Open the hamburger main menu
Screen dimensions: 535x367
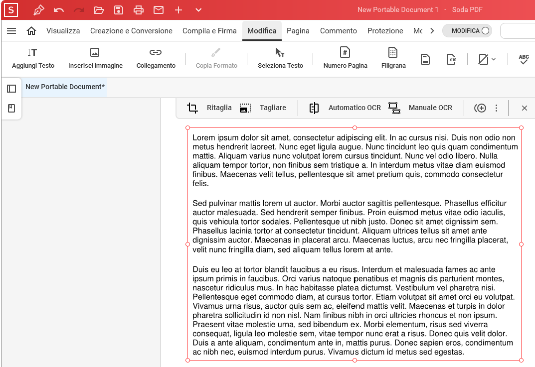[11, 31]
